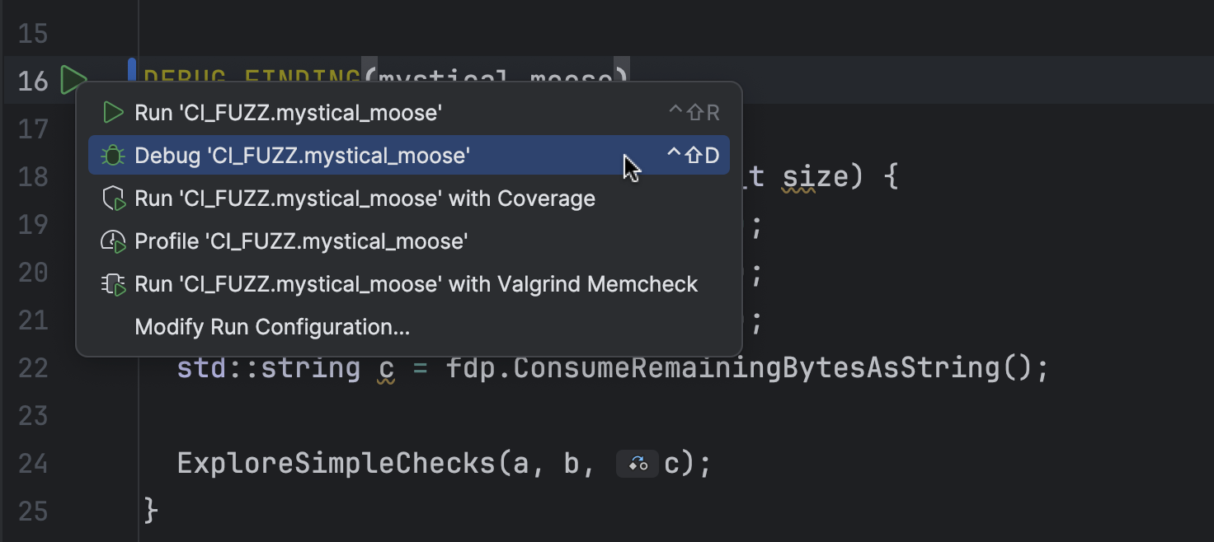Click the underlined size parameter

click(798, 176)
